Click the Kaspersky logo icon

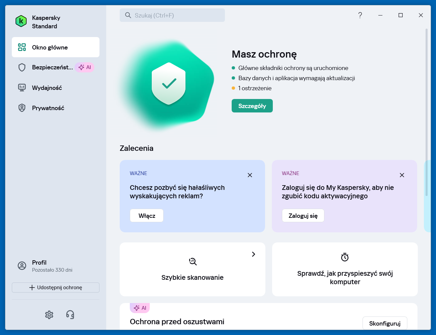pyautogui.click(x=21, y=21)
